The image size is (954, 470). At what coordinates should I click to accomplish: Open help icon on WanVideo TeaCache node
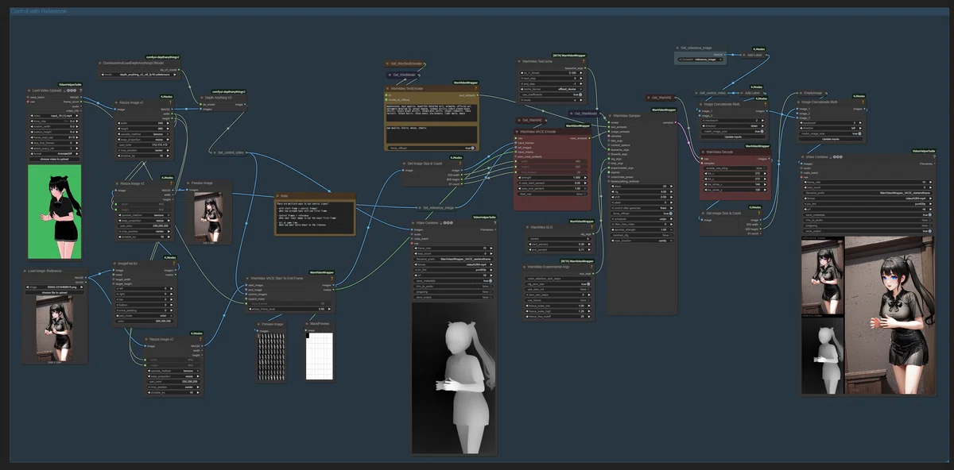pyautogui.click(x=584, y=61)
